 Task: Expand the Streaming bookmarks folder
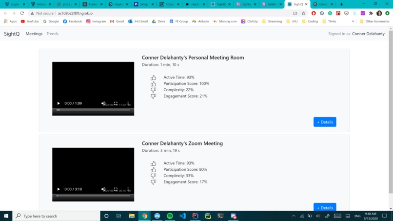(272, 21)
